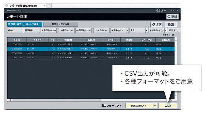The height and width of the screenshot is (114, 205).
Task: Expand the 未読 status dropdown
Action: (147, 30)
